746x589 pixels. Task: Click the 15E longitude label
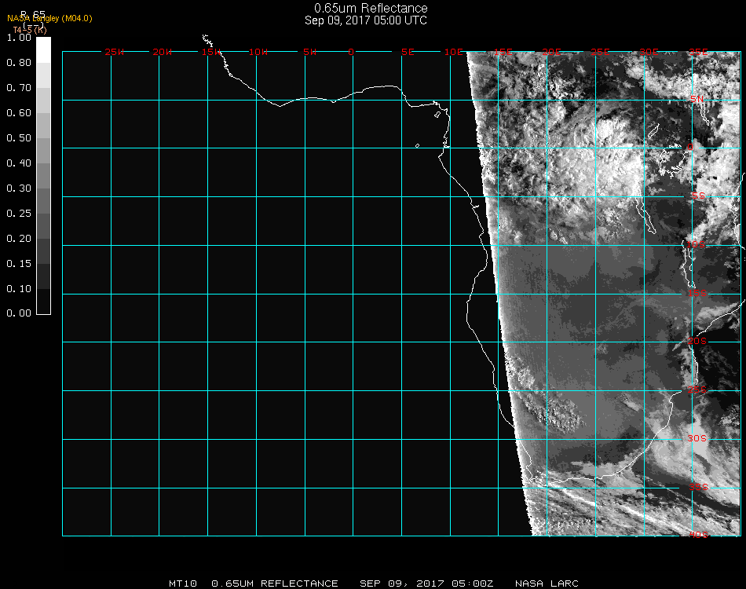(x=503, y=52)
